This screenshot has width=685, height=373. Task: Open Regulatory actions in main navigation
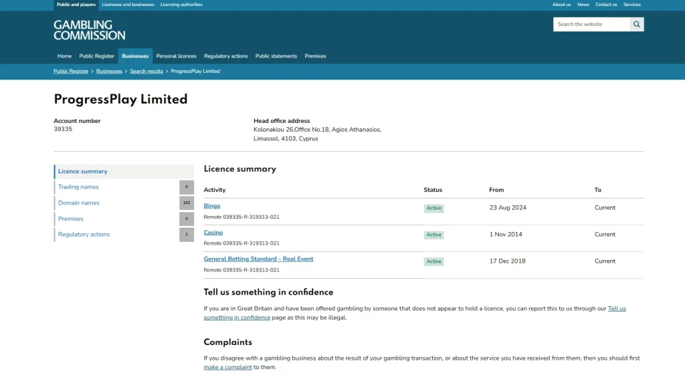[225, 56]
